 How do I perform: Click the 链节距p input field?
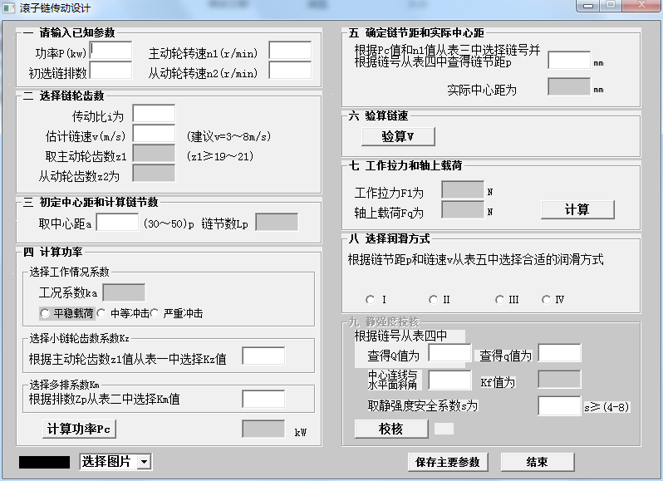pos(569,60)
